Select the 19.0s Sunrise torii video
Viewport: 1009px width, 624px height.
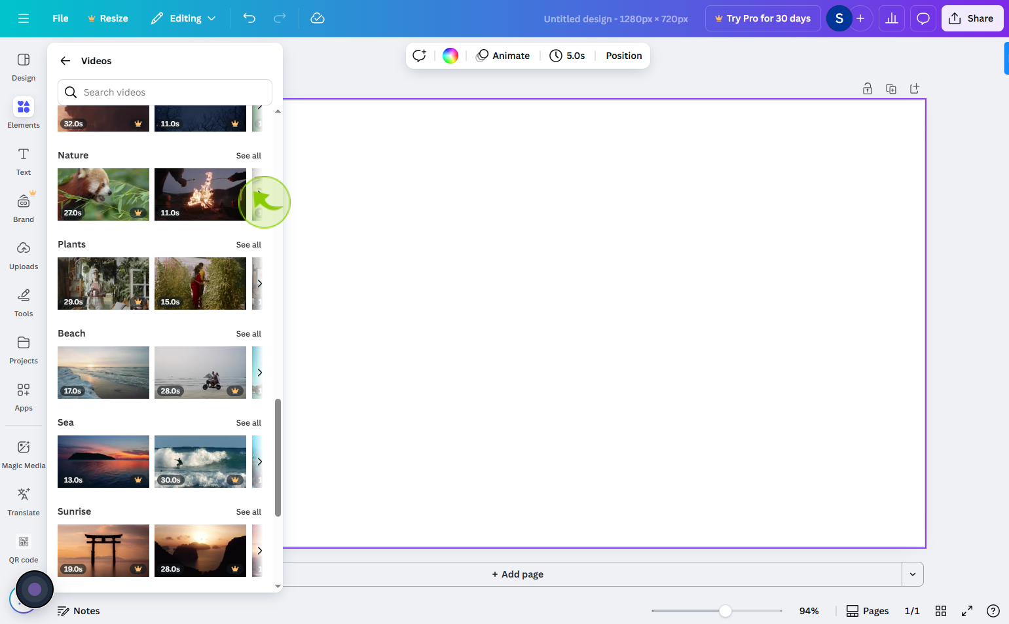click(103, 551)
